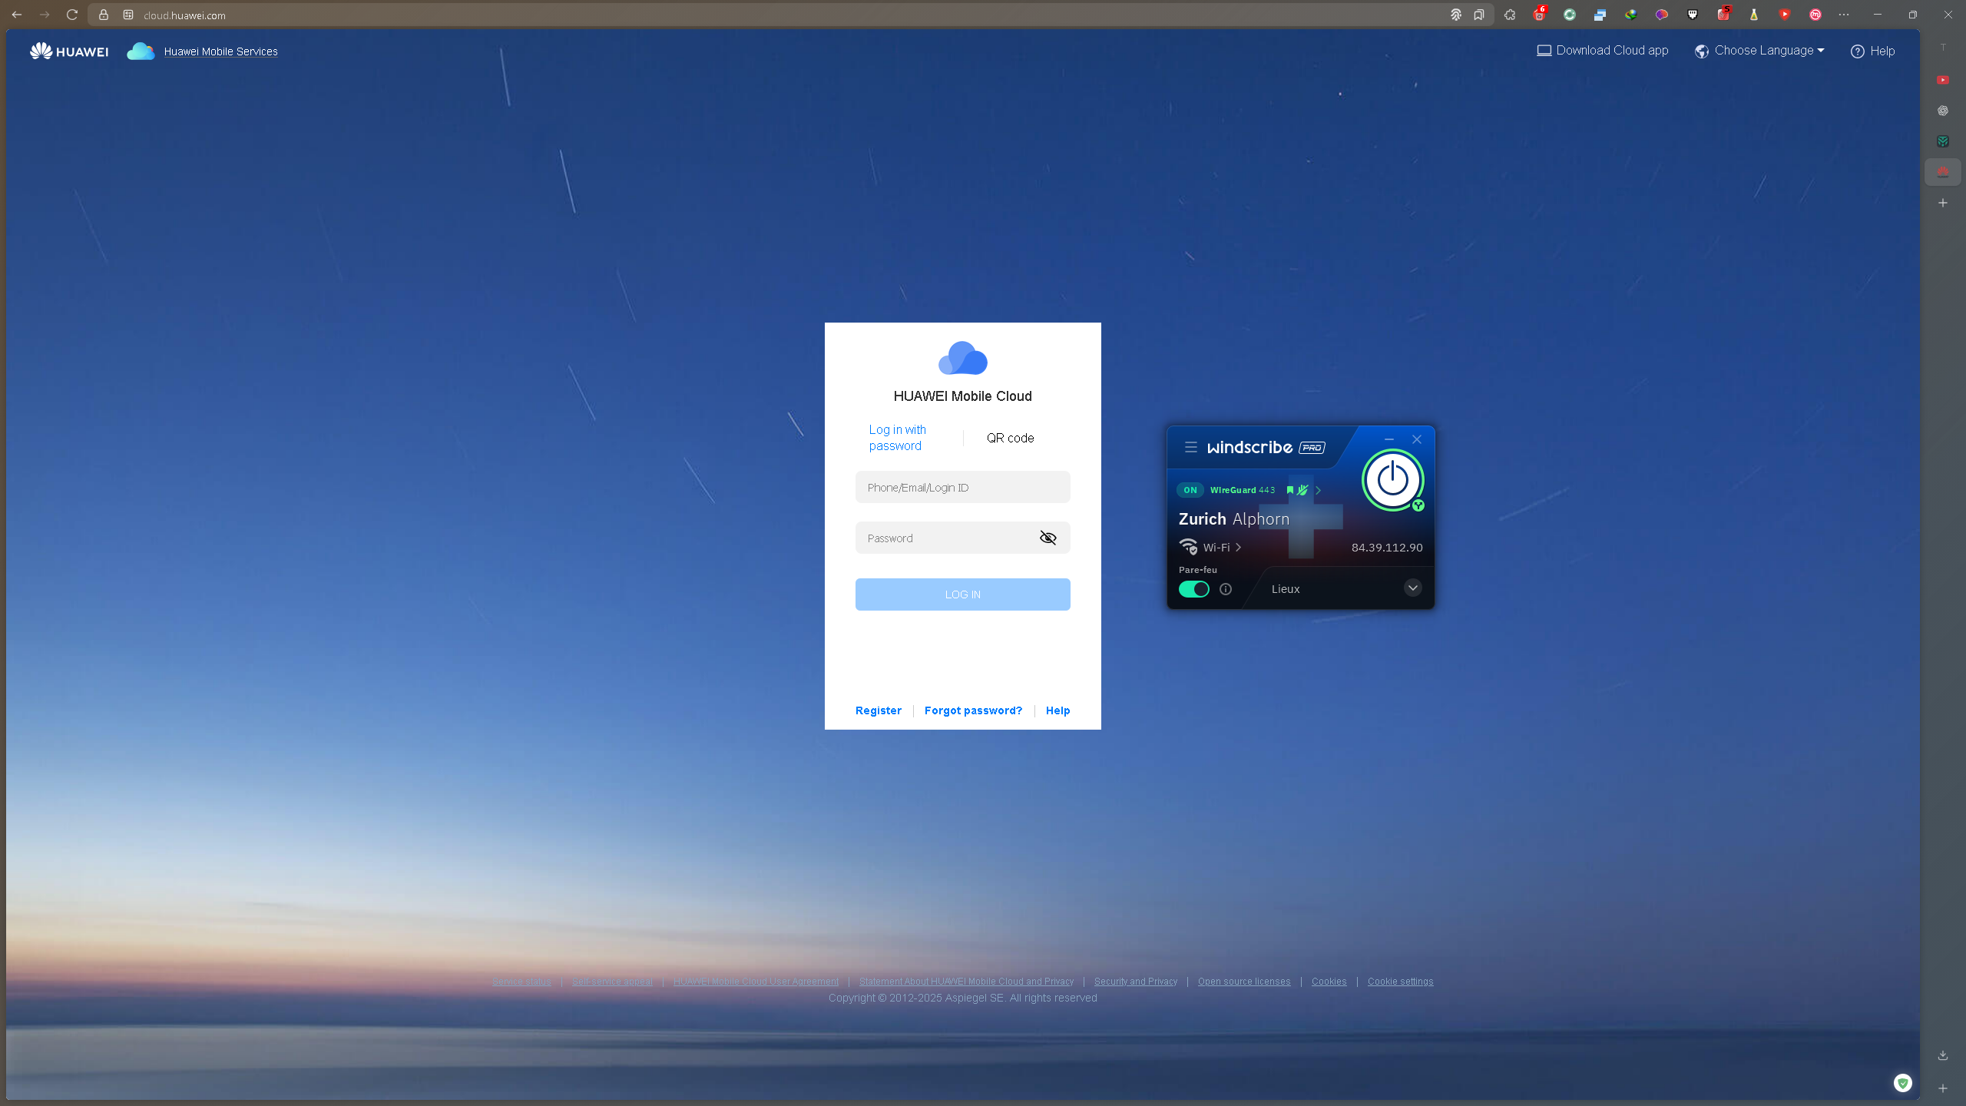Reload the page with refresh icon
The height and width of the screenshot is (1106, 1966).
click(72, 15)
